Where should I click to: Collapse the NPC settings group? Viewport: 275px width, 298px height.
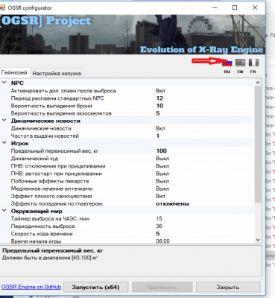[x=4, y=83]
